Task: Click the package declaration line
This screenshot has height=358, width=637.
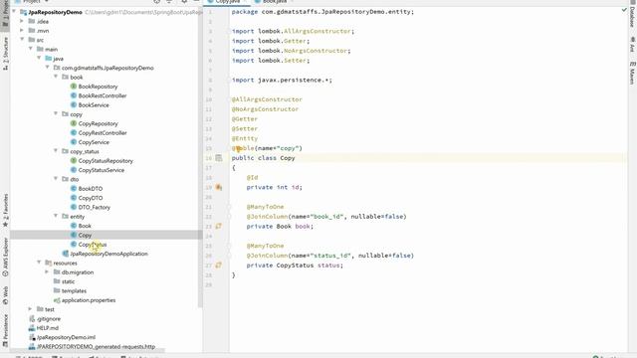Action: tap(322, 12)
